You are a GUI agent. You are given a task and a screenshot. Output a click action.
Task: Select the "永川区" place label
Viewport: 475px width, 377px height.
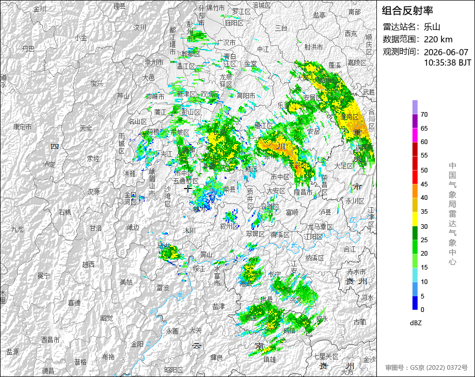tap(355, 201)
